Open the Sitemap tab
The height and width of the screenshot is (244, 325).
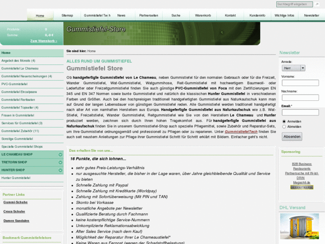pos(67,15)
